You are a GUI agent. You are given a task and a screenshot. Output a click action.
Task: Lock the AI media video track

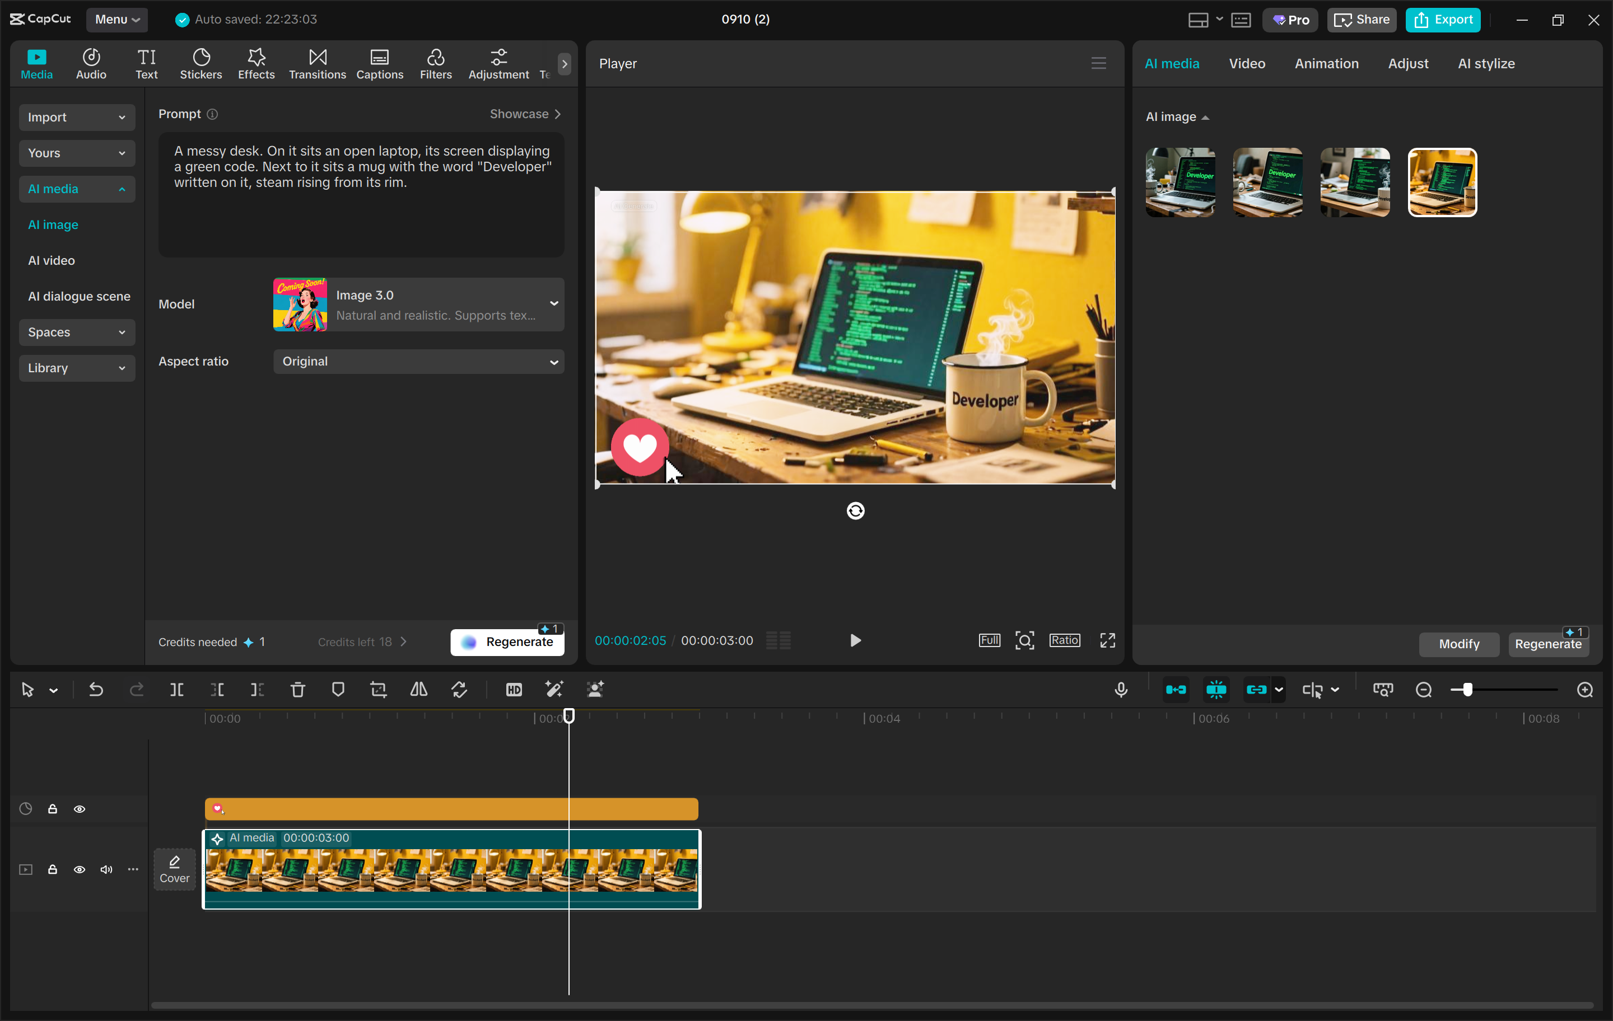52,869
